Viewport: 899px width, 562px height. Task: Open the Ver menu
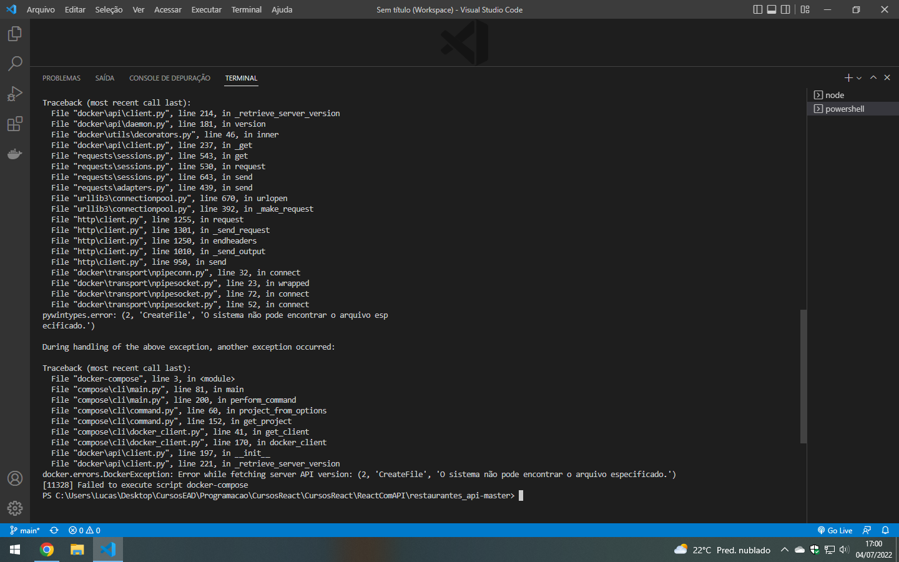139,9
